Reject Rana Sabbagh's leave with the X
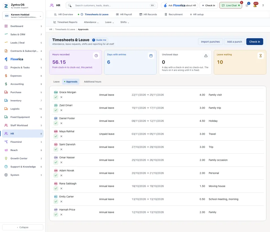Image resolution: width=270 pixels, height=232 pixels. pyautogui.click(x=61, y=188)
